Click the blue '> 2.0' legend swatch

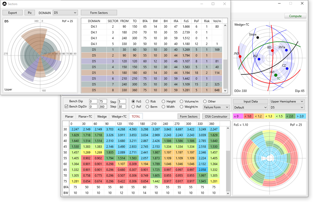[x=301, y=116]
